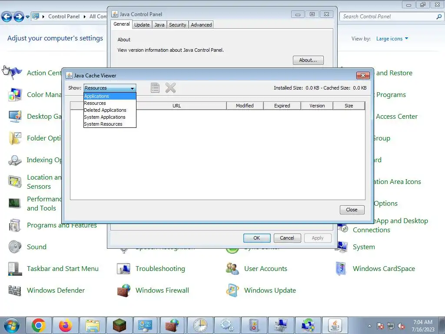
Task: Open the Minecraft grass block taskbar icon
Action: click(119, 325)
